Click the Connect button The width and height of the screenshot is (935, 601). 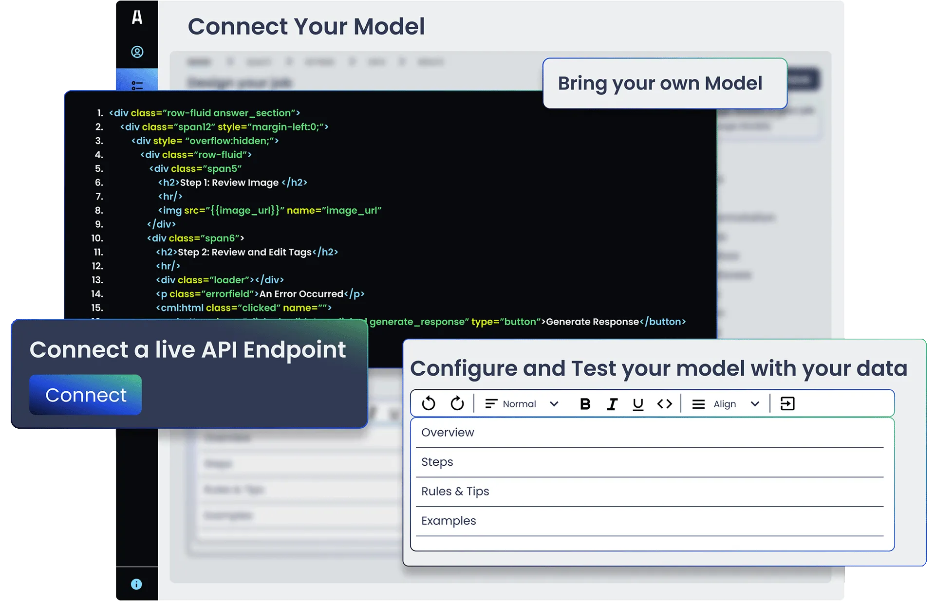[85, 395]
